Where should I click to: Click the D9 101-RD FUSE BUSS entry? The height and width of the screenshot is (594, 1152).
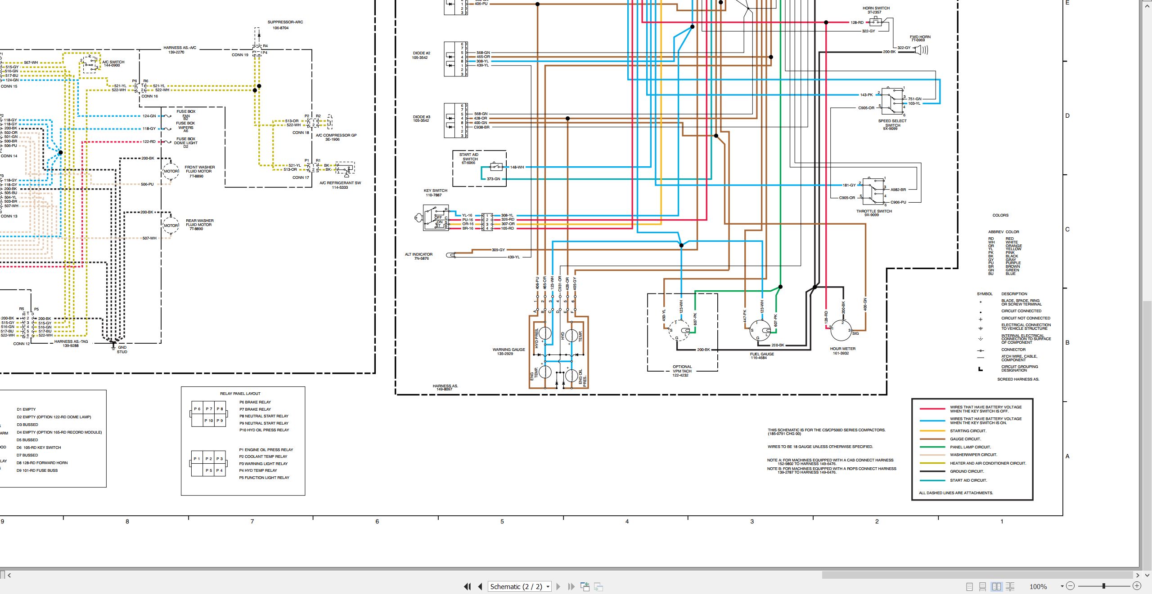(37, 470)
